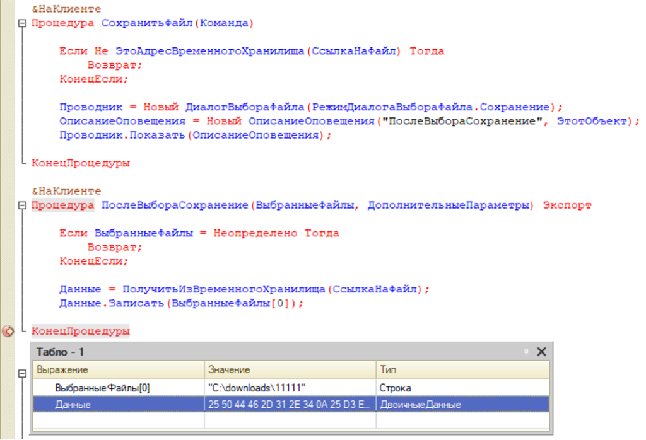
Task: Click the breakpoint marker beside КонецПроцедуры
Action: tap(8, 331)
